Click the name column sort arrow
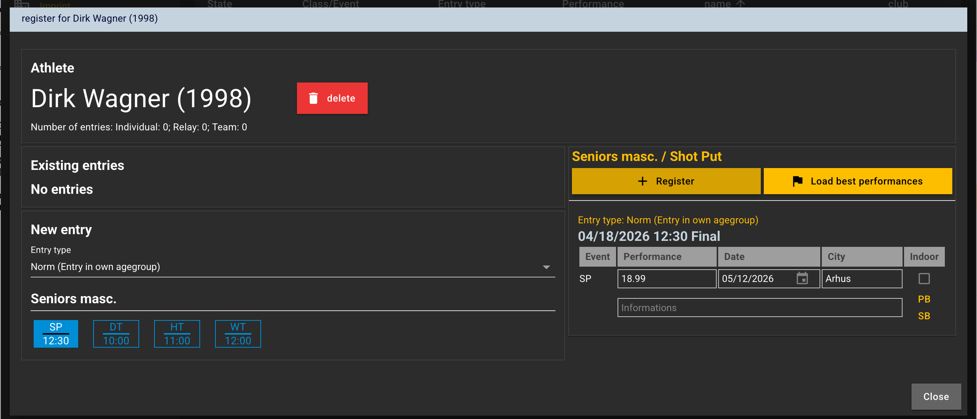 tap(741, 4)
